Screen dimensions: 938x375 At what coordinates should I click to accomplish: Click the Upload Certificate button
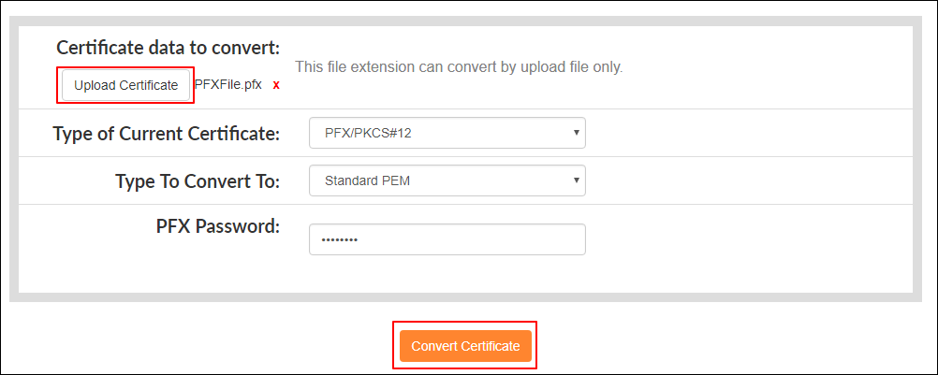(x=125, y=85)
